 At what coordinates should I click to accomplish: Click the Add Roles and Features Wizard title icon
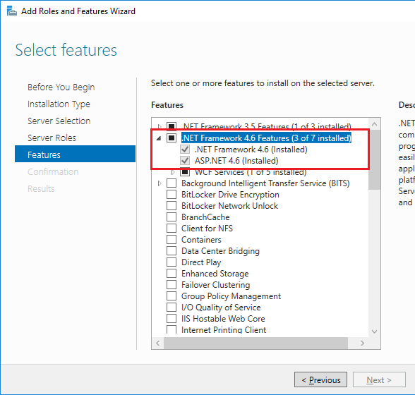[11, 11]
